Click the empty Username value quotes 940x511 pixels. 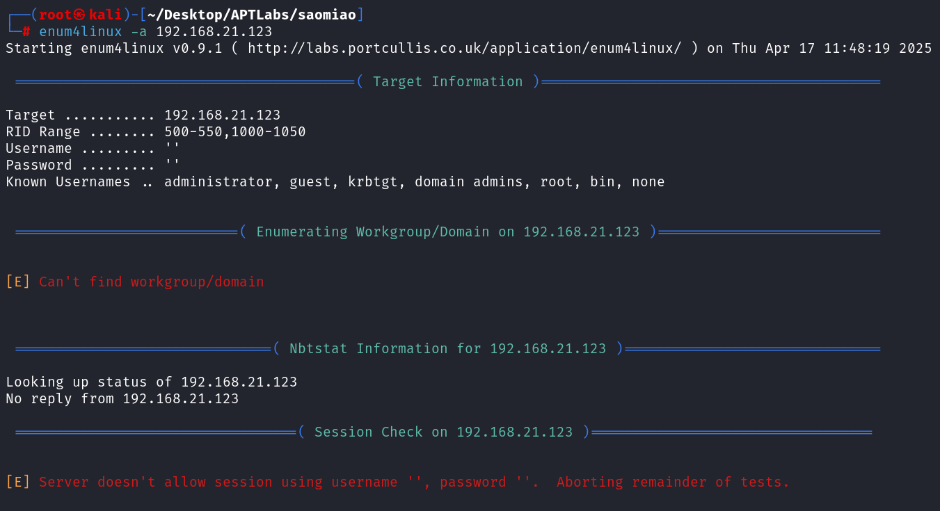pyautogui.click(x=172, y=148)
